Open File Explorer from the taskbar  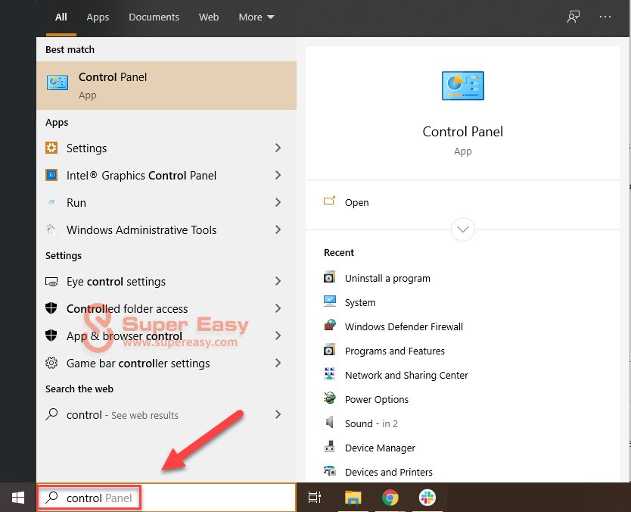point(353,498)
